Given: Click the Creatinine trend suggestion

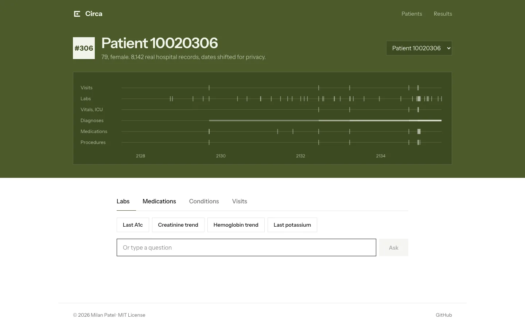Looking at the screenshot, I should pyautogui.click(x=178, y=225).
